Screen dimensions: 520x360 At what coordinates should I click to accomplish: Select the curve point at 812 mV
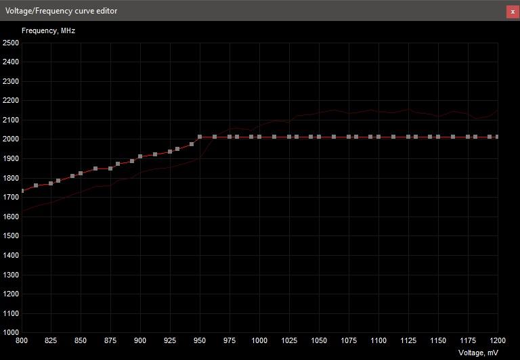36,185
